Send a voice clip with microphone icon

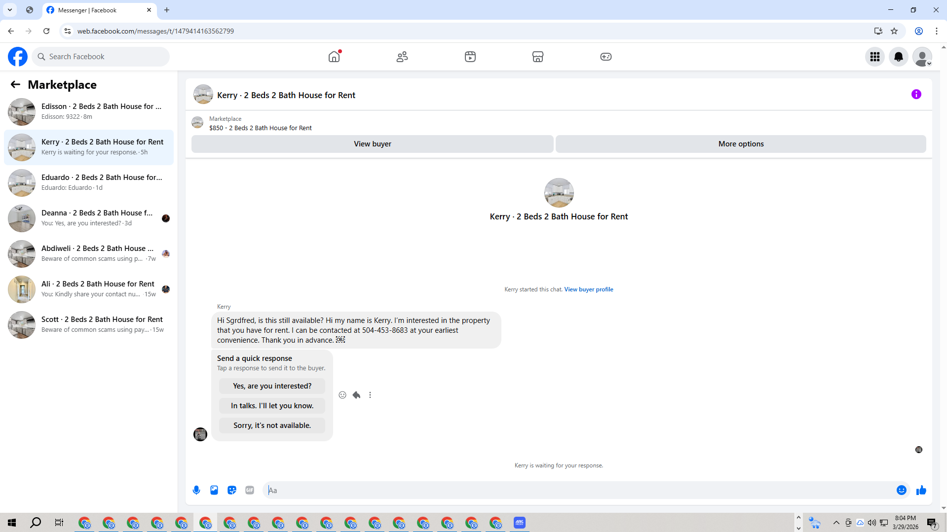[x=196, y=490]
